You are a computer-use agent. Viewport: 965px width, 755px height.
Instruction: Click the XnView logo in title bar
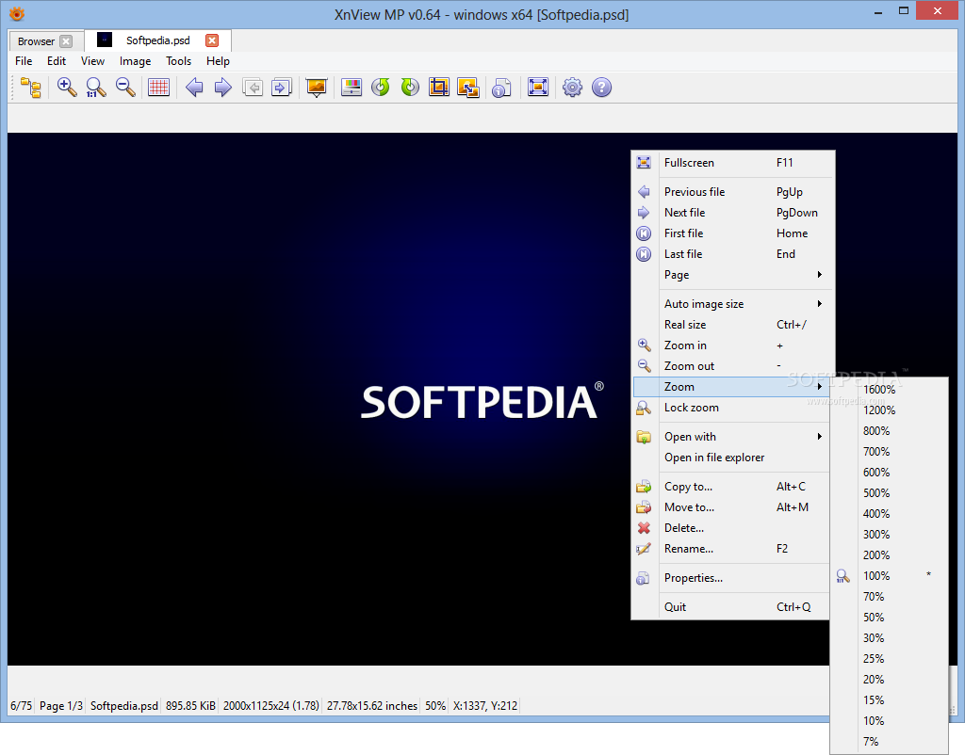17,13
